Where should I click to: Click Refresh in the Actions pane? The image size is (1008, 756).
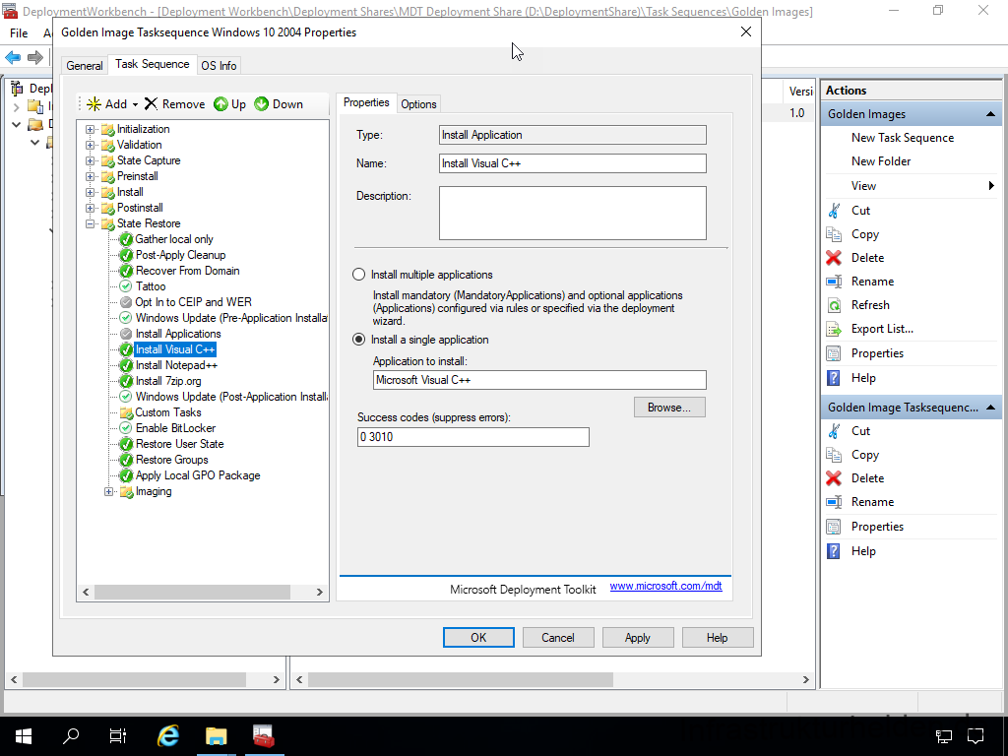(870, 305)
